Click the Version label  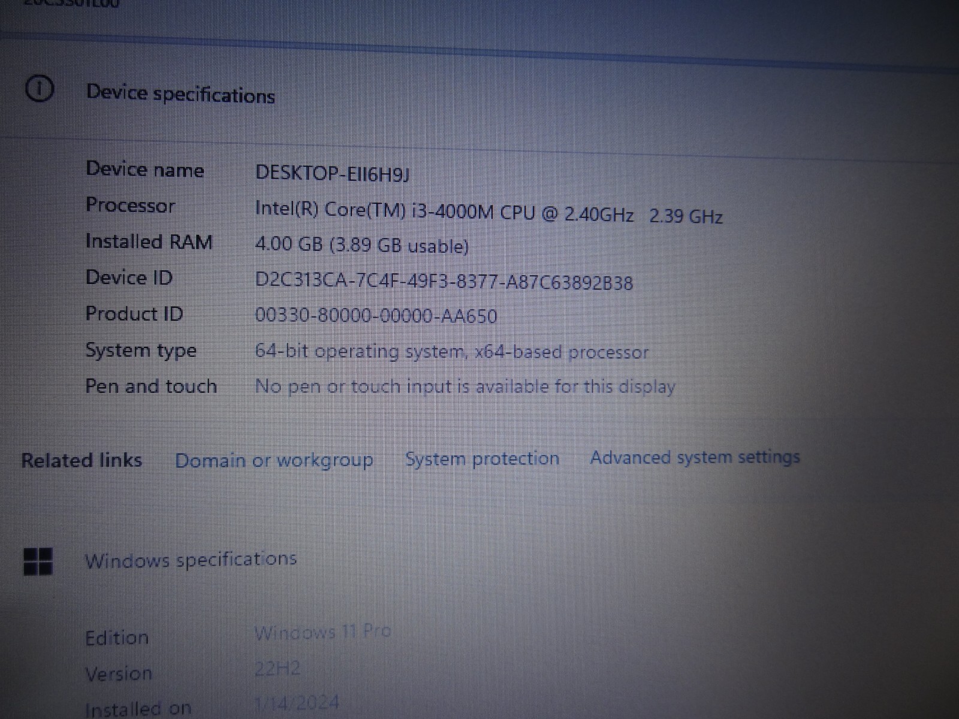(x=119, y=674)
